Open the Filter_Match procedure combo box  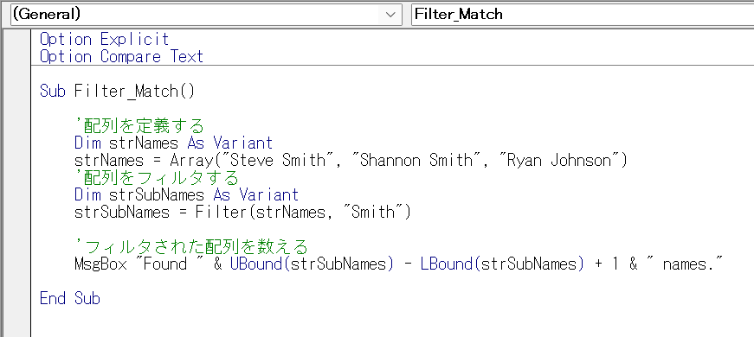583,15
